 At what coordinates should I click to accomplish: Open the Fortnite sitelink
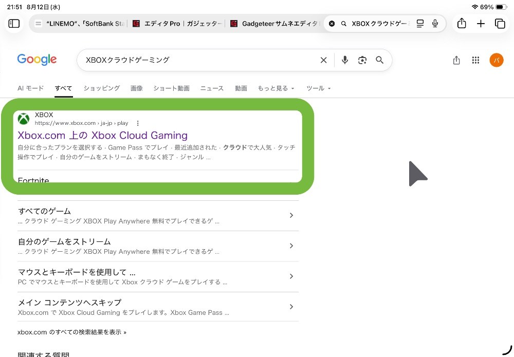point(33,179)
